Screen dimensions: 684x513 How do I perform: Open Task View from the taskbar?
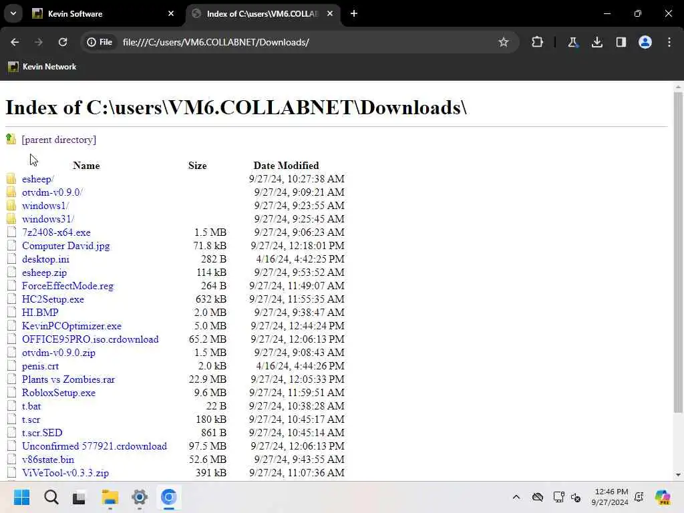(79, 497)
